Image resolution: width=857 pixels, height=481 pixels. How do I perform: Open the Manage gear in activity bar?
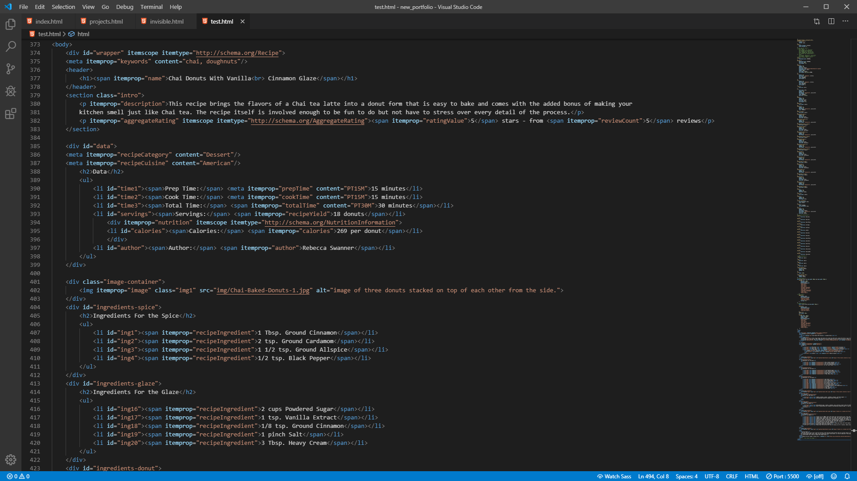coord(11,460)
